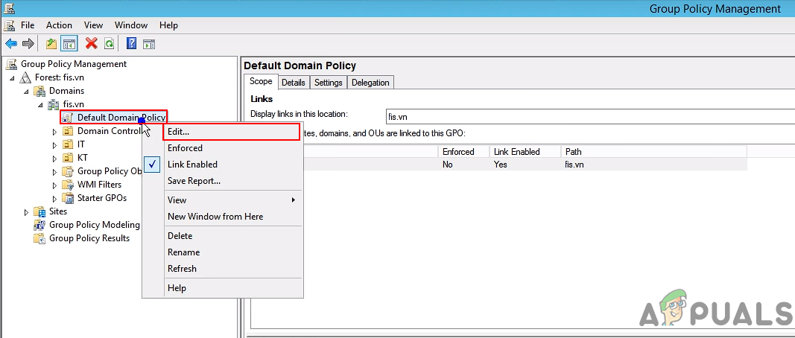Expand the WMI Filters node
The image size is (795, 338).
[x=54, y=185]
